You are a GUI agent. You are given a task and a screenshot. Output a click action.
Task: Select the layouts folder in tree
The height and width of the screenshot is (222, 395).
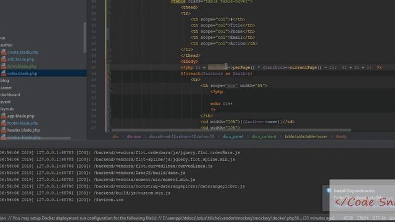pos(7,109)
